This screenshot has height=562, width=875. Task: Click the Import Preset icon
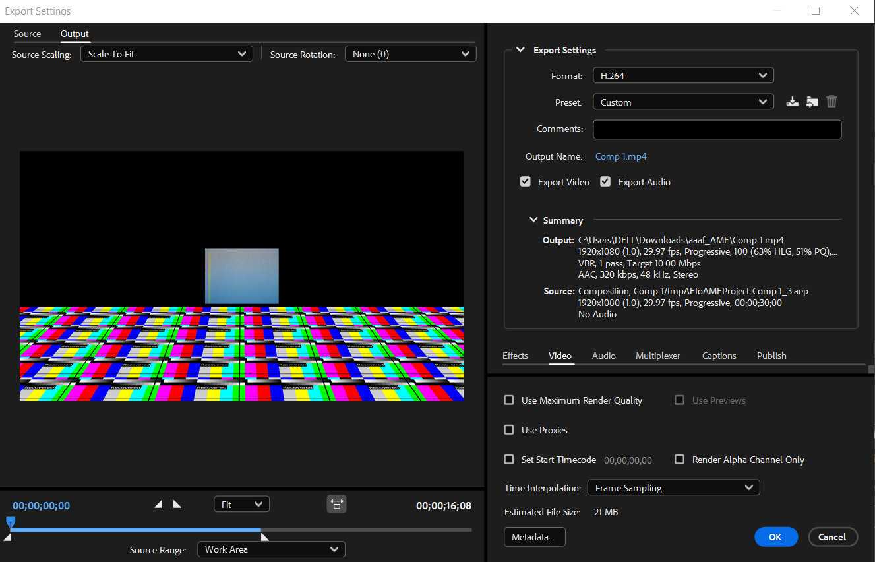point(812,102)
